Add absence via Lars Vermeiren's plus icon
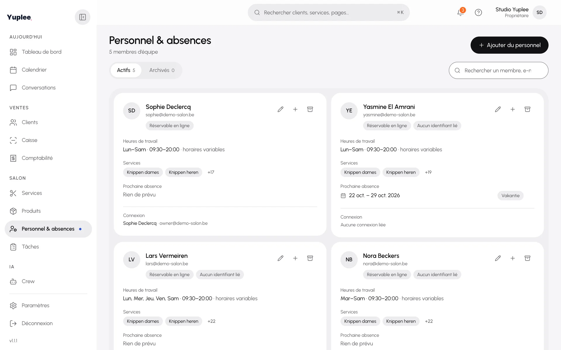 [295, 258]
